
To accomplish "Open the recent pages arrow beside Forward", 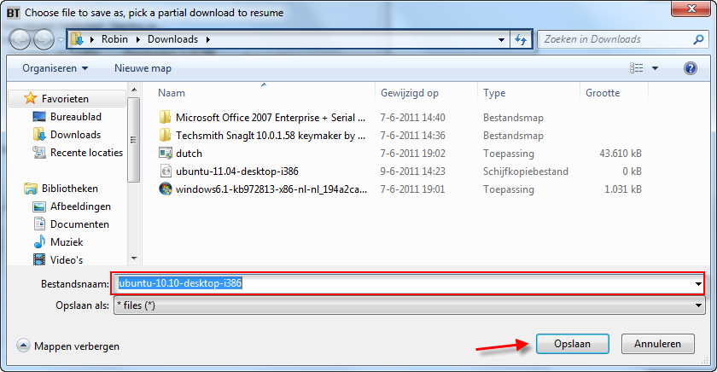I will [61, 40].
